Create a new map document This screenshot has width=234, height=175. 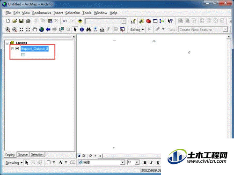(8, 21)
